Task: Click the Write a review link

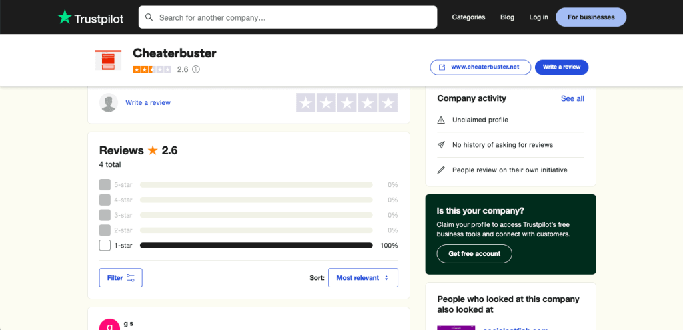Action: [148, 103]
